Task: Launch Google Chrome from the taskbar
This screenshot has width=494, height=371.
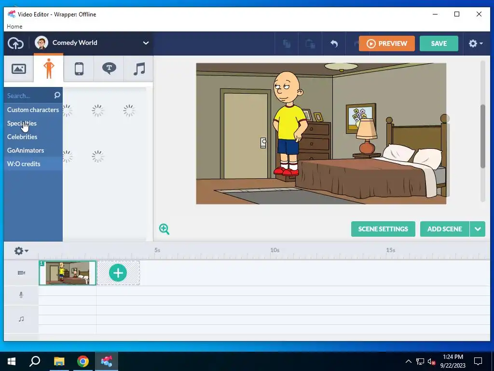Action: [83, 361]
